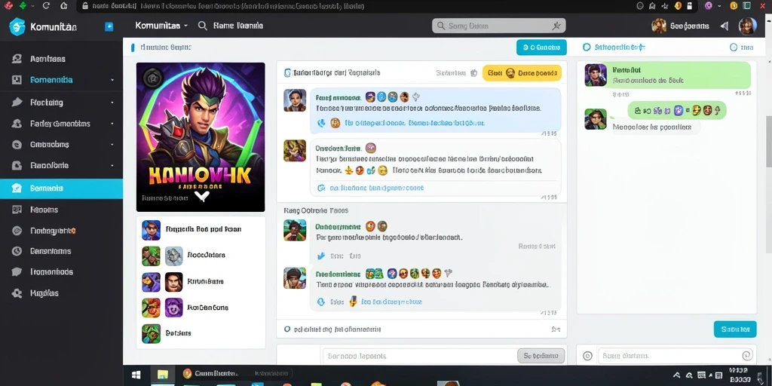Click the thumbs-up icon left of the yellow button

pos(473,73)
